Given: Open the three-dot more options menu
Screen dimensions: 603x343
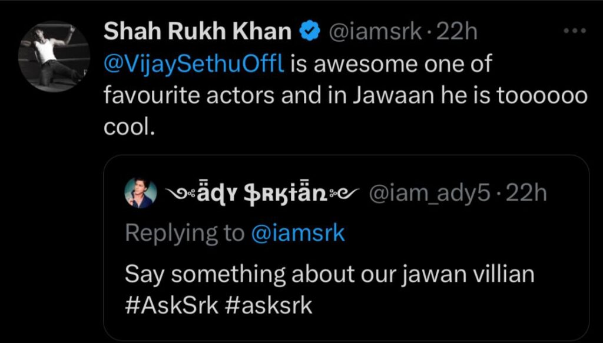Looking at the screenshot, I should pos(575,31).
